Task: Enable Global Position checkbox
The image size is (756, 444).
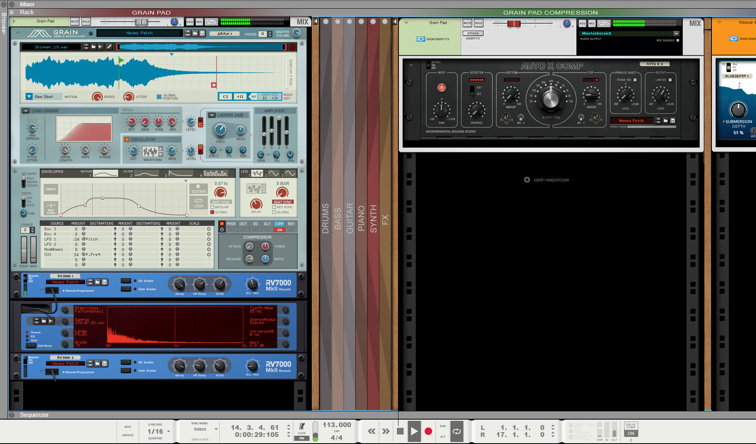Action: [159, 96]
